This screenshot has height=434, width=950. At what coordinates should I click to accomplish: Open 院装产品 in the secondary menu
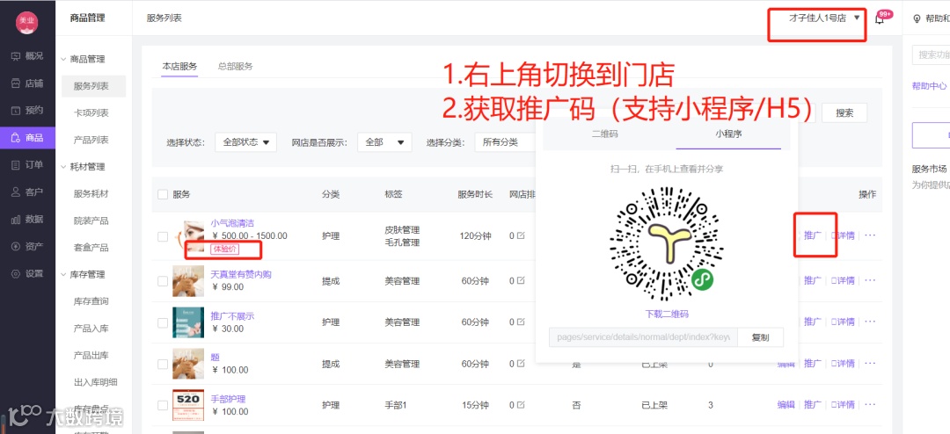(91, 221)
